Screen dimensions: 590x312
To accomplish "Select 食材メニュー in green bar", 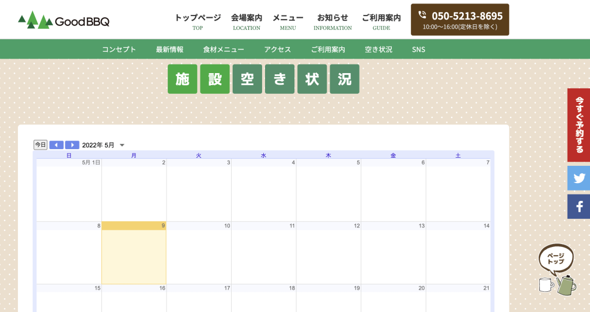I will click(x=224, y=50).
